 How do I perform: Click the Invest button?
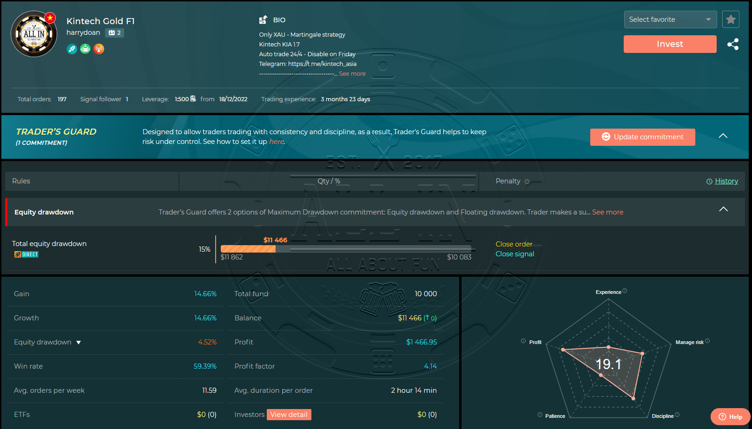point(670,44)
